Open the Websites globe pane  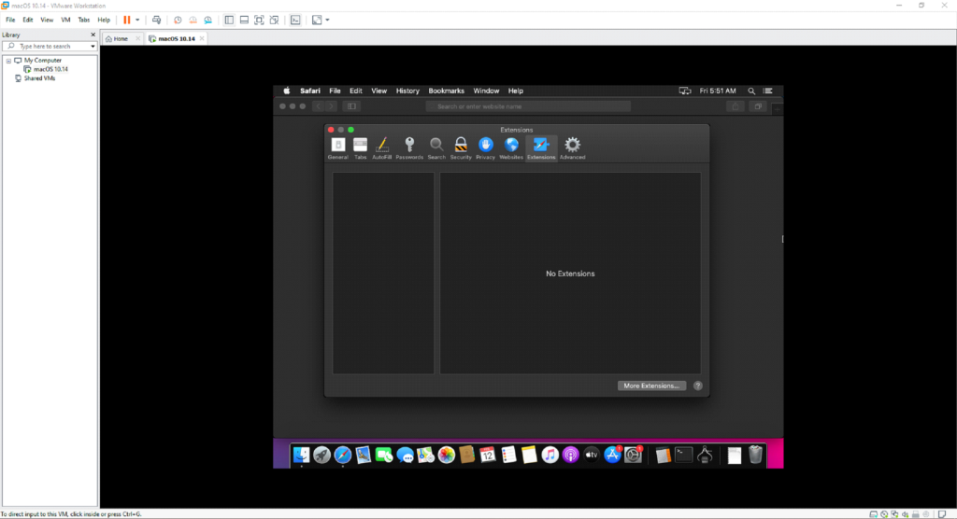point(511,147)
